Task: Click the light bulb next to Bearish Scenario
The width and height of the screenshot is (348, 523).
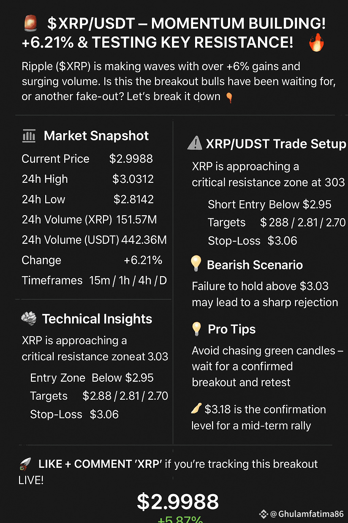Action: click(x=196, y=264)
